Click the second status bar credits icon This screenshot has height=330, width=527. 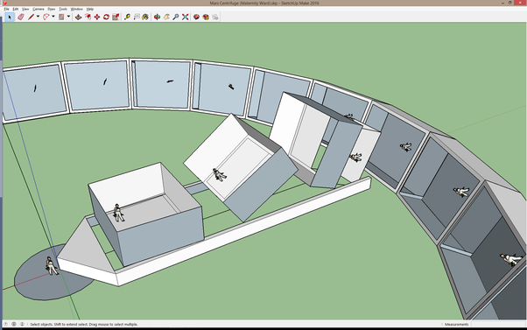point(14,324)
